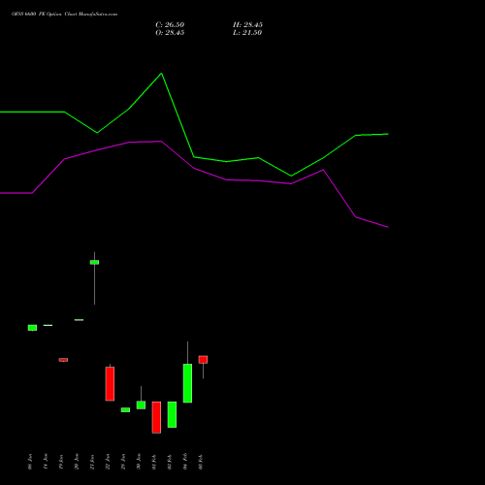Click the green candle on 02 Feb
Image resolution: width=485 pixels, height=485 pixels.
(172, 414)
